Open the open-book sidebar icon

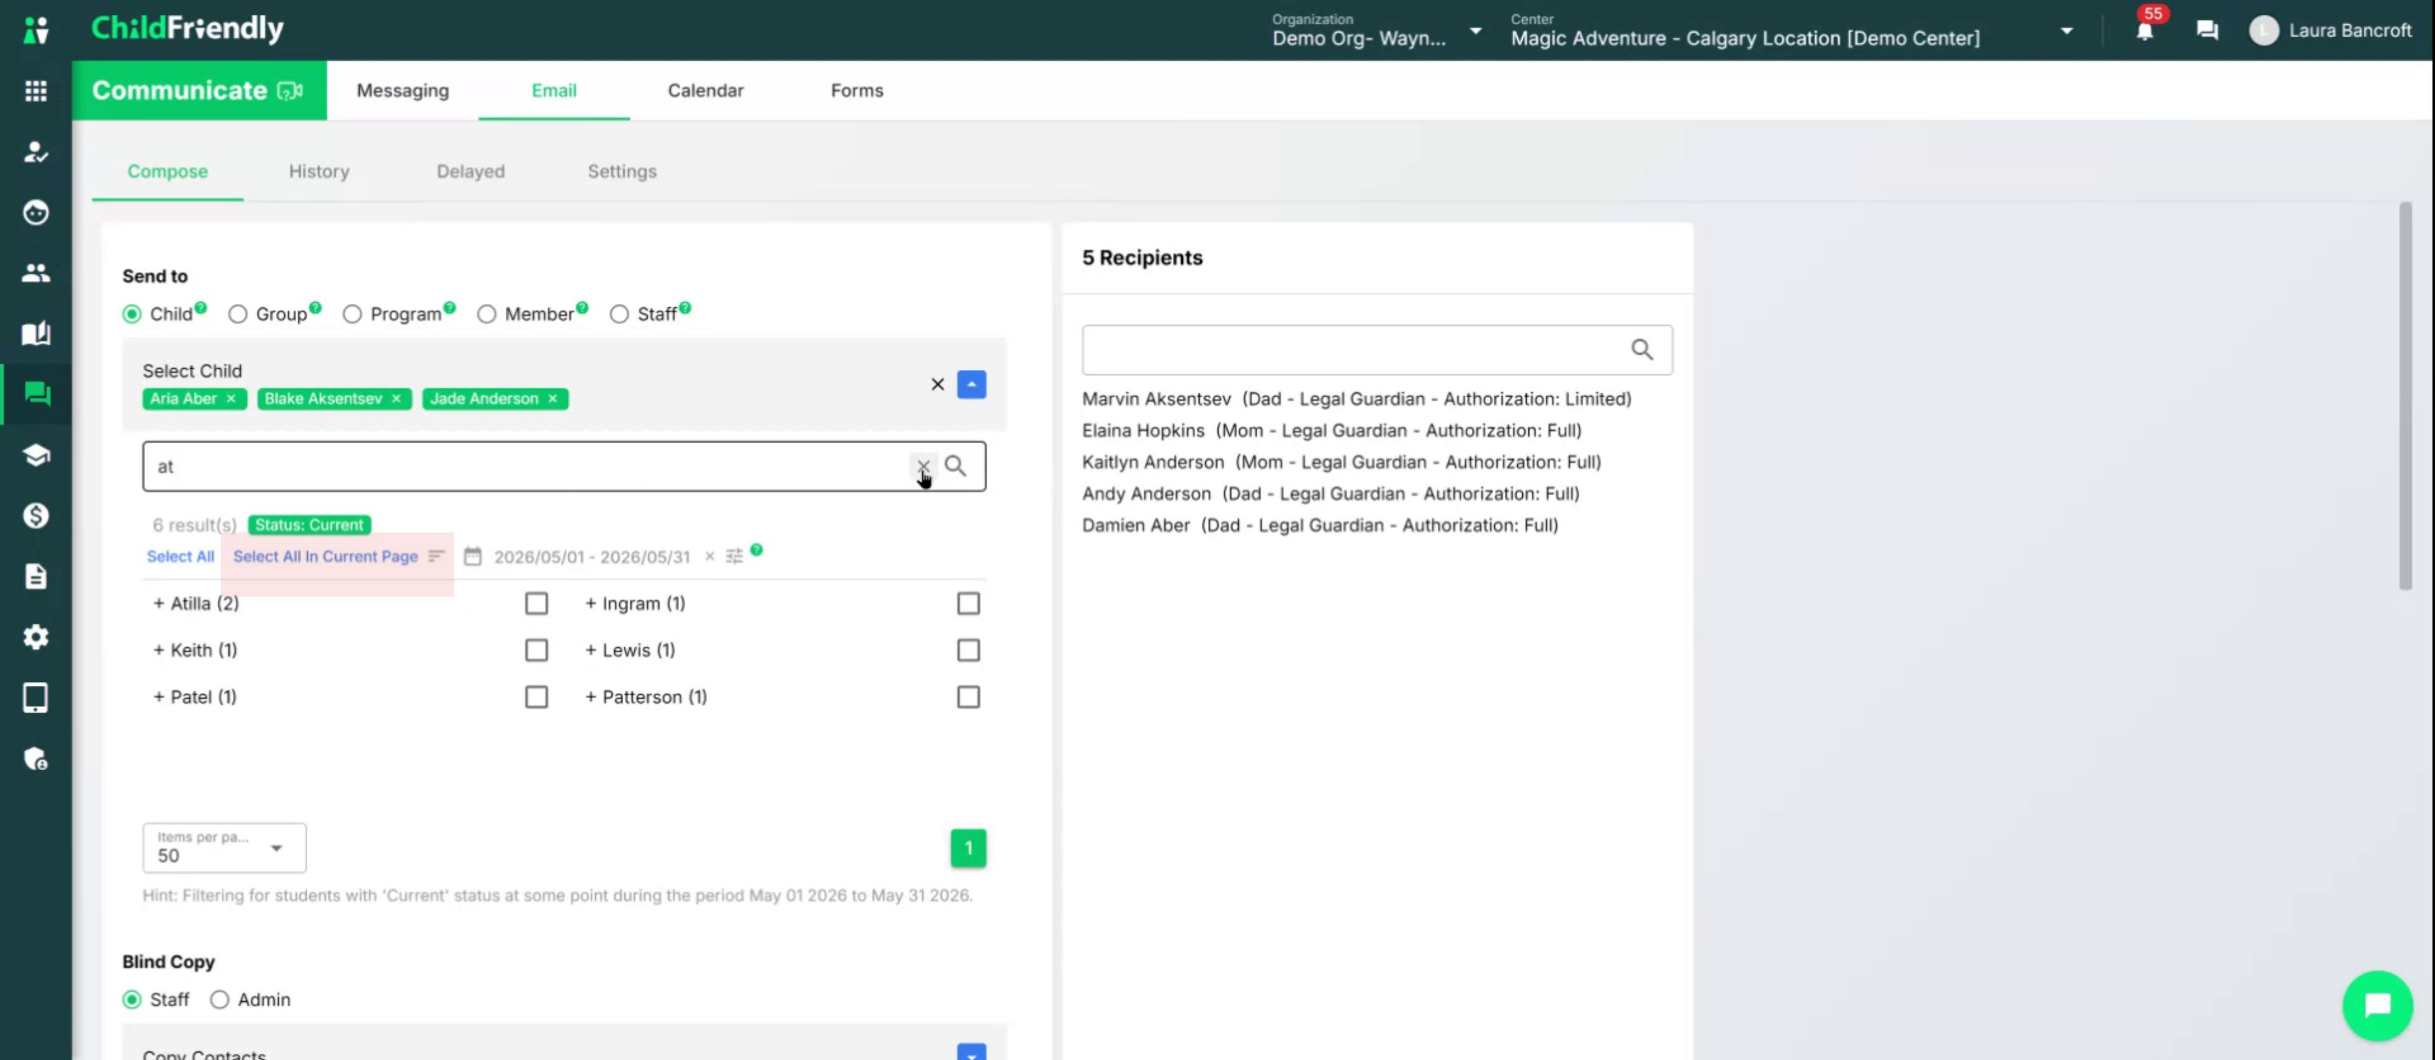(x=36, y=334)
